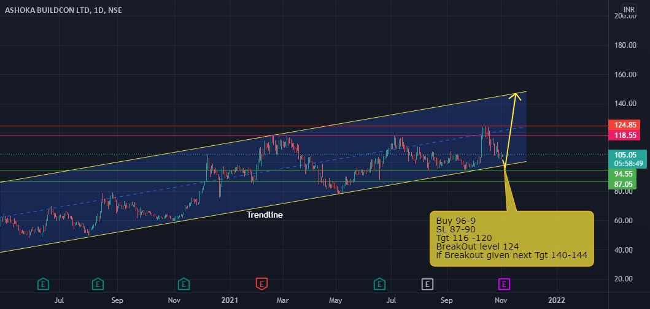Click the 200.00 price axis label
Screen dimensions: 650x309
coord(625,16)
